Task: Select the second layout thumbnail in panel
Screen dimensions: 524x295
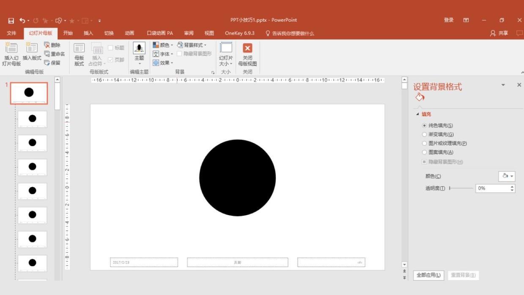Action: pyautogui.click(x=32, y=119)
